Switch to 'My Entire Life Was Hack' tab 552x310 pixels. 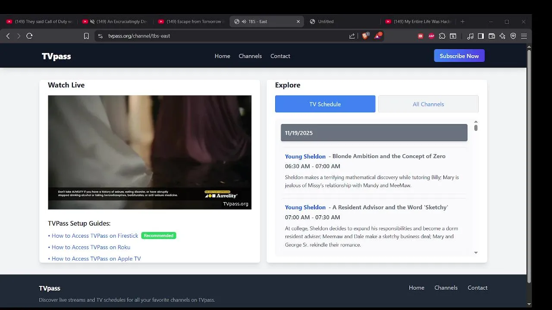click(418, 22)
